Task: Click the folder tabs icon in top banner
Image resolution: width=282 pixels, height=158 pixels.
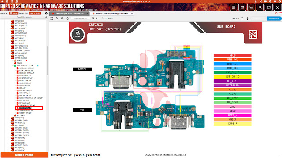Action: [x=269, y=7]
